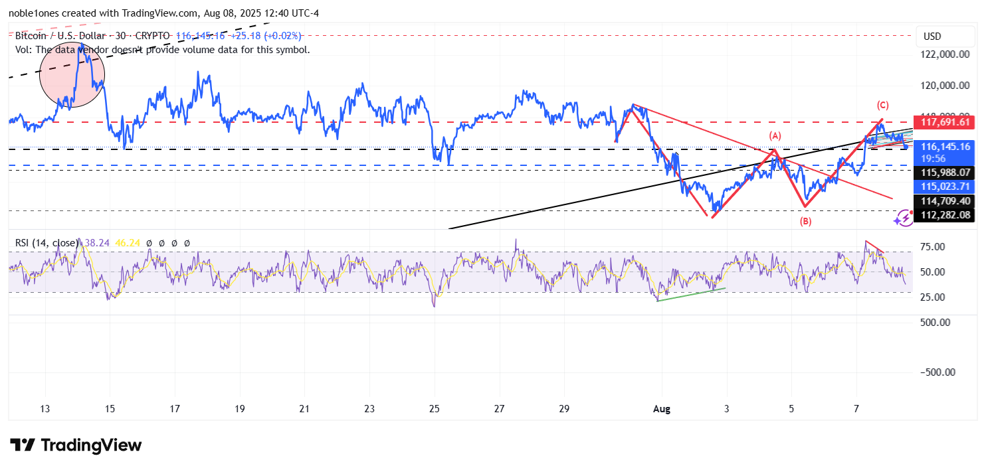The image size is (986, 470).
Task: Click date 17 on time axis
Action: coord(175,408)
